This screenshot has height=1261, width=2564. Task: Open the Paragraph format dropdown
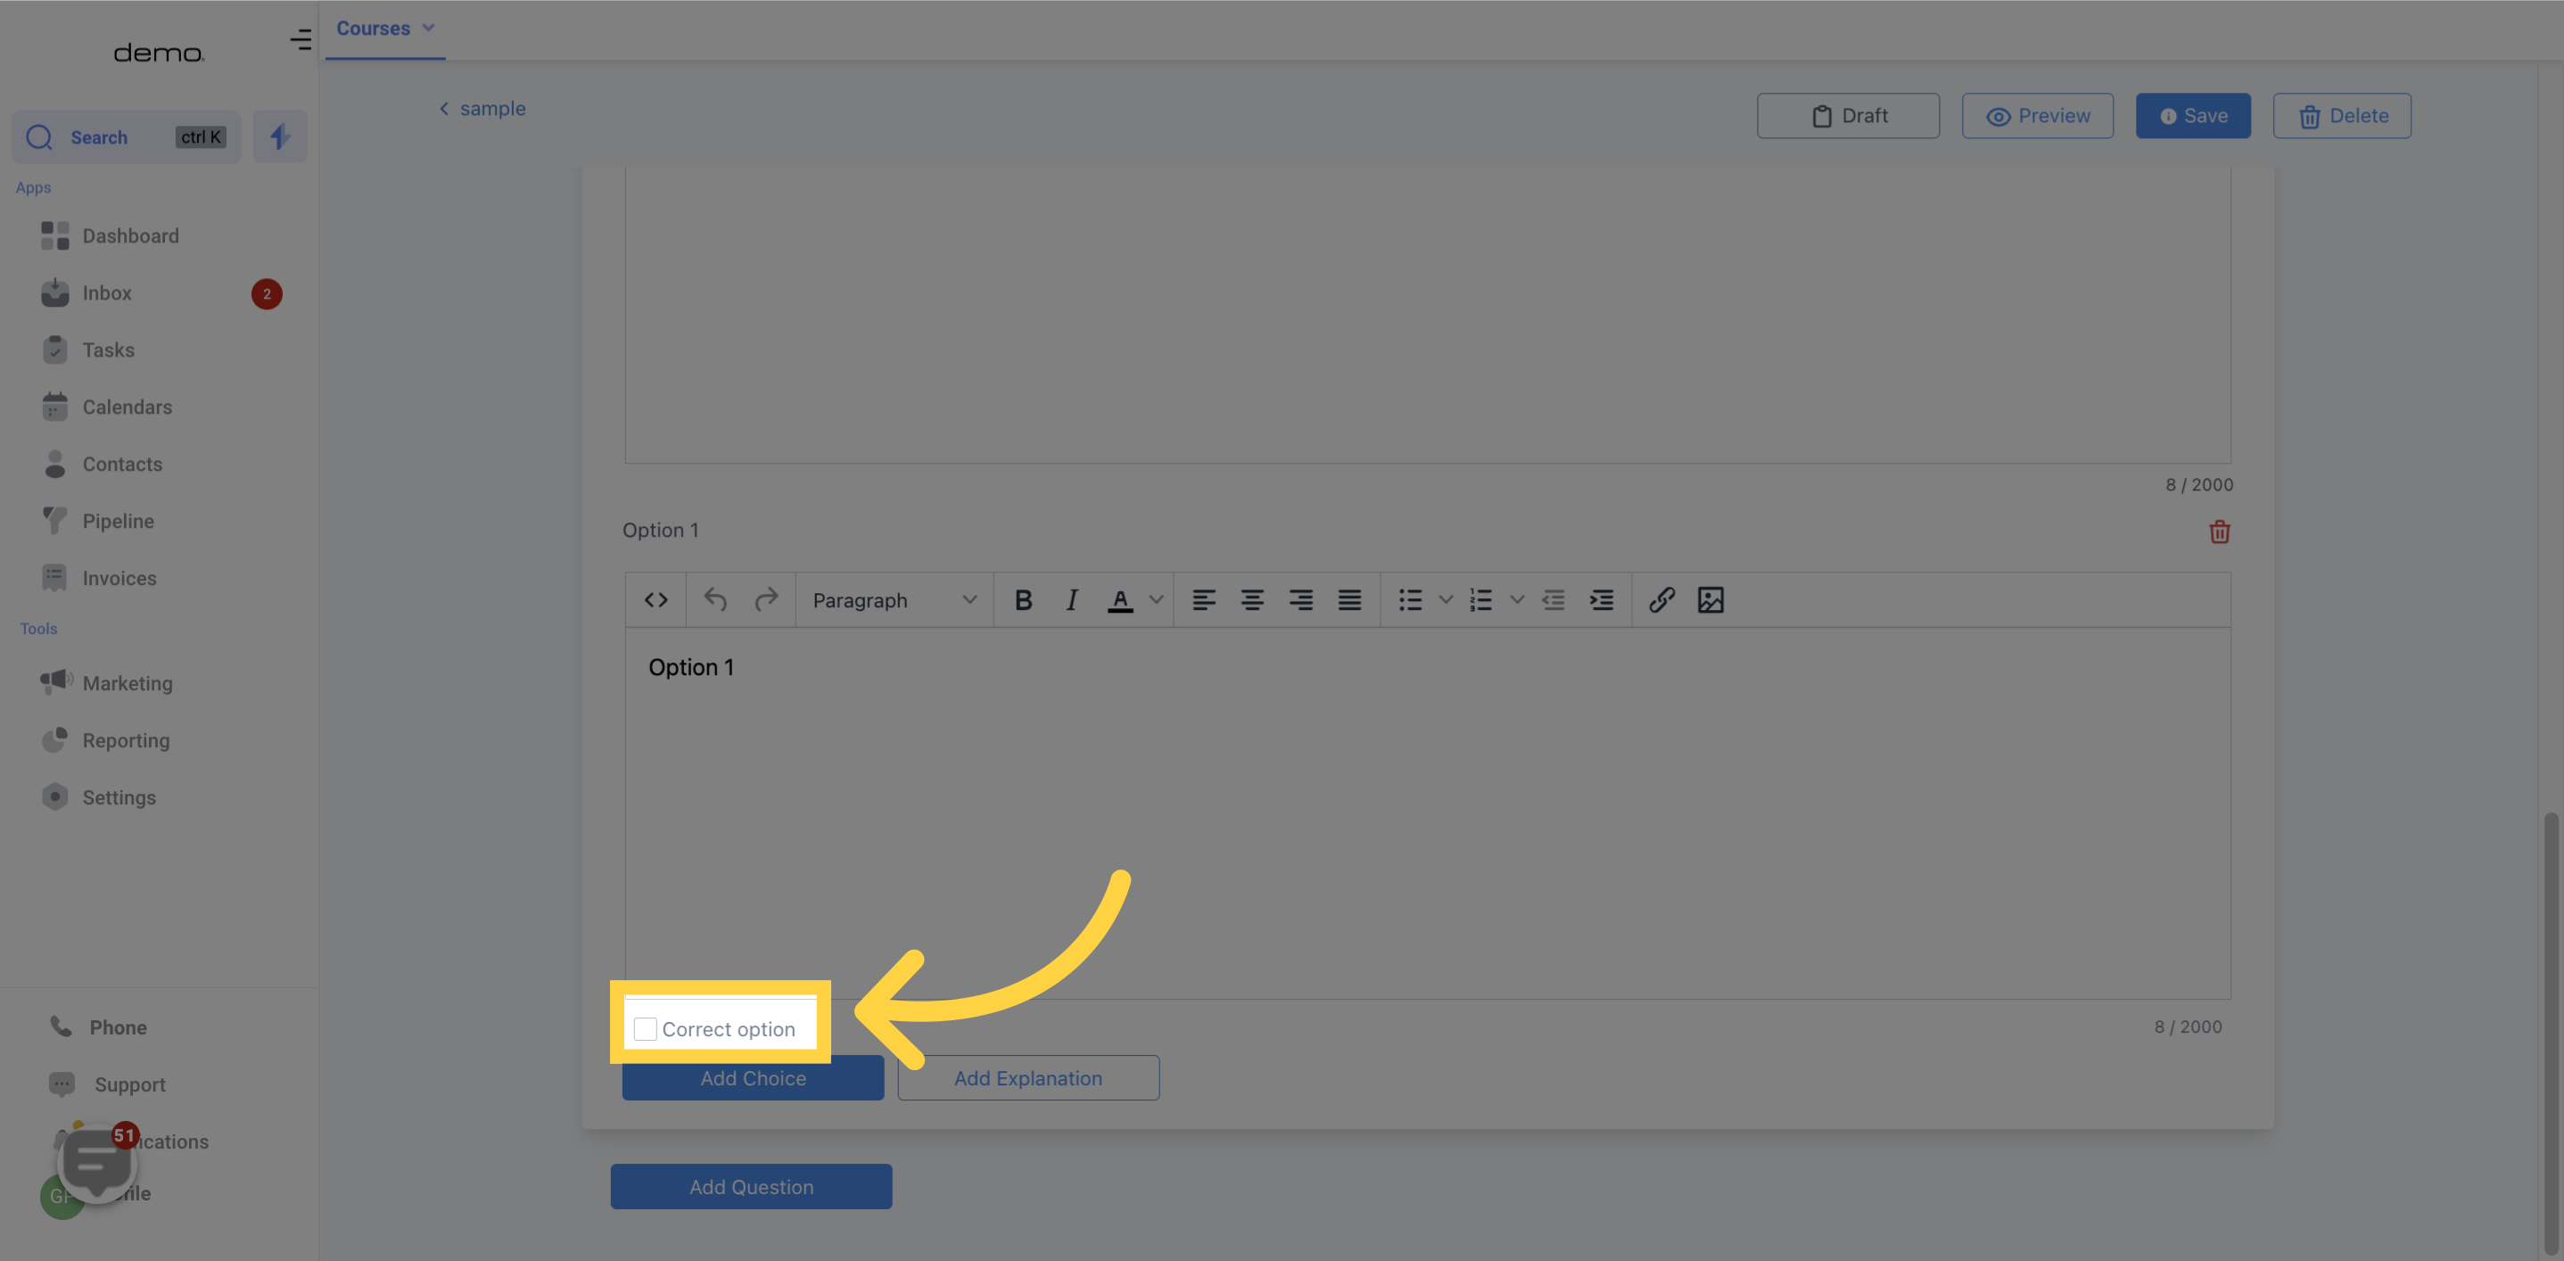coord(895,600)
